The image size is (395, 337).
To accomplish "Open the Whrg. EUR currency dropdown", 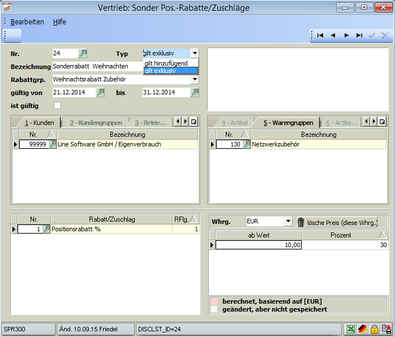I will pos(288,222).
